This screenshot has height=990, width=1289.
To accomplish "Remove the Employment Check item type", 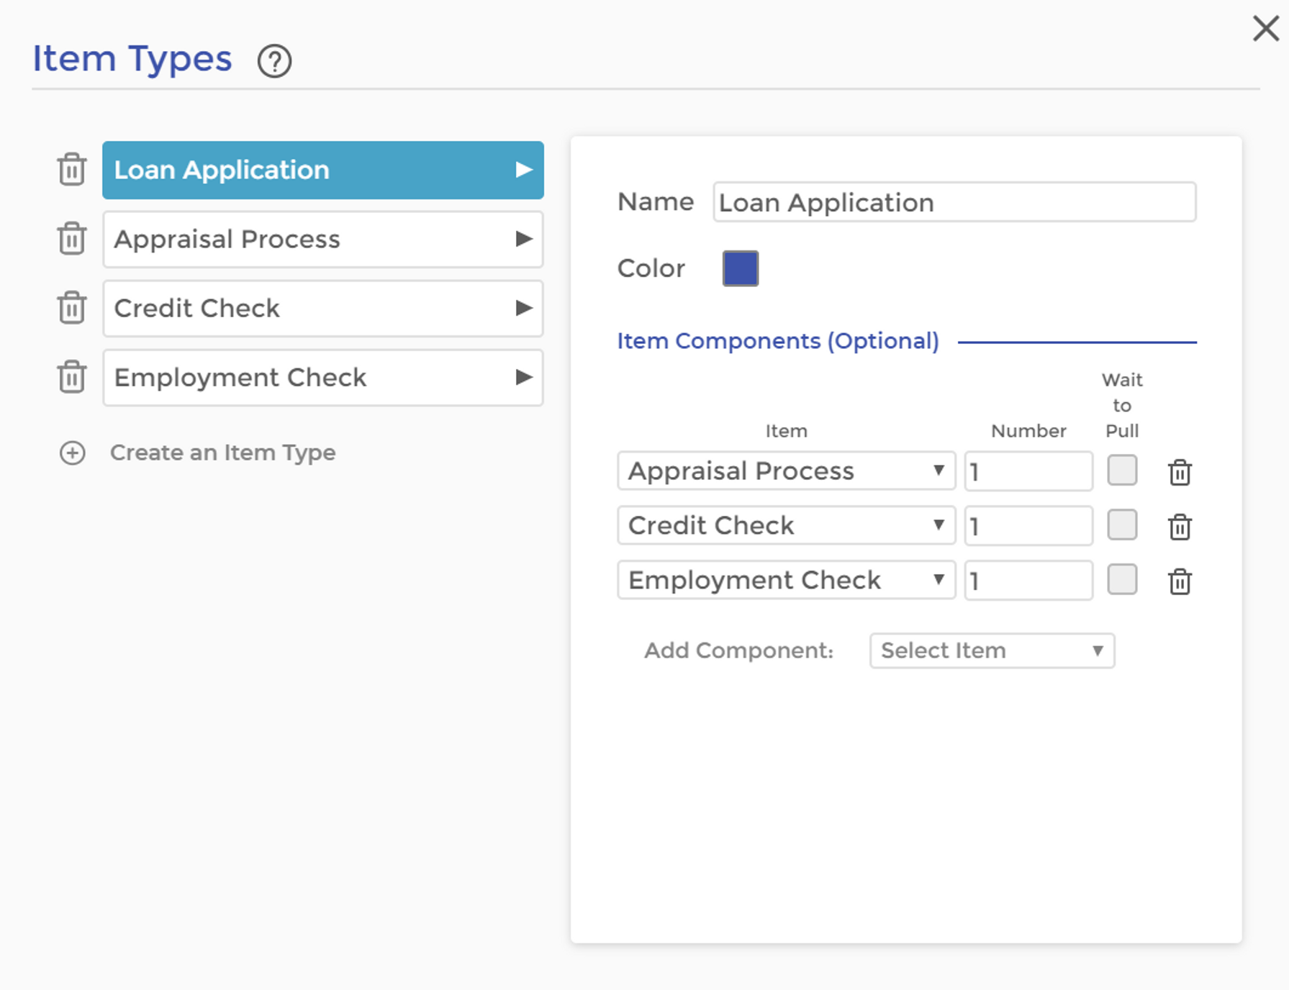I will [x=72, y=377].
